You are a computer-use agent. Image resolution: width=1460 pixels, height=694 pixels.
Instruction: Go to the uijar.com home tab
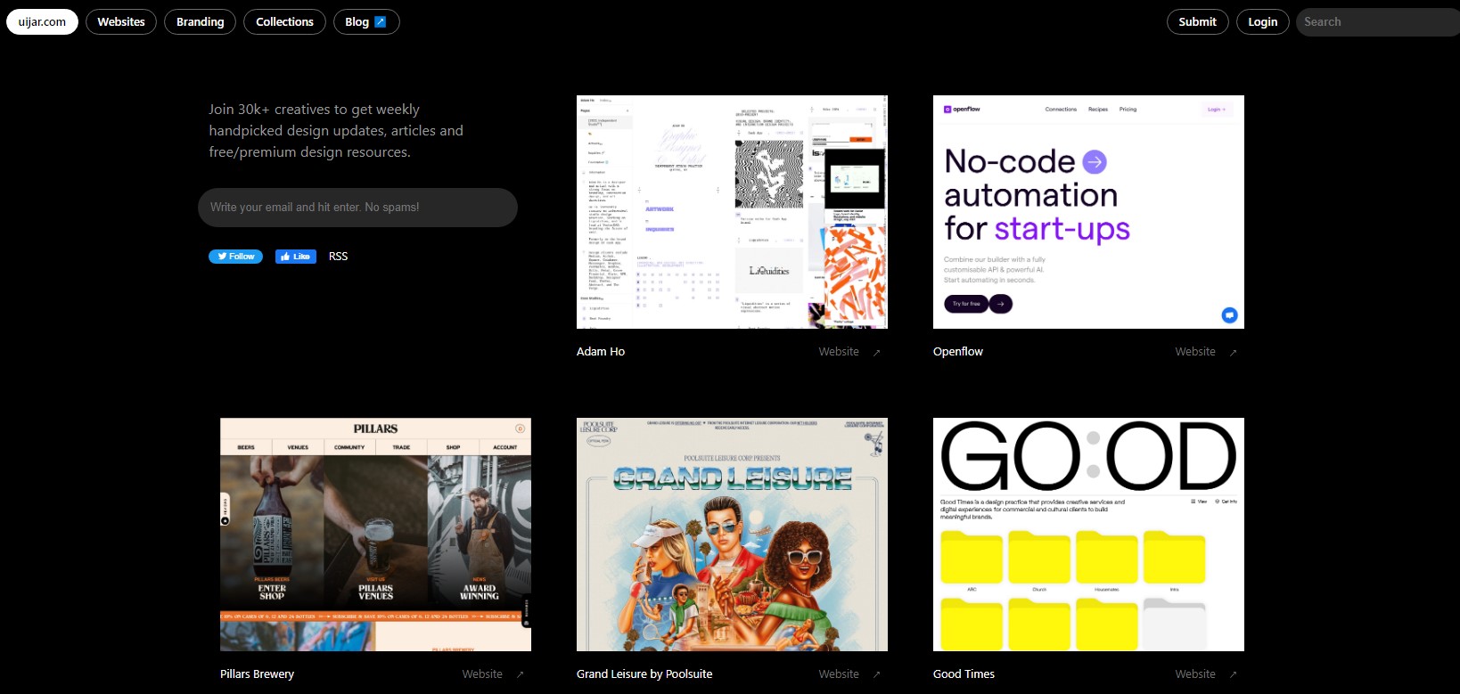click(42, 22)
